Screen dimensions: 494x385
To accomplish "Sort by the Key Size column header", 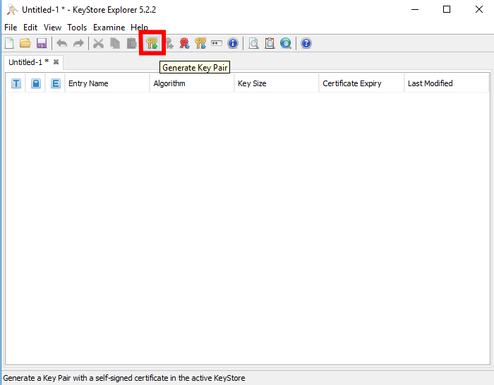I will (277, 83).
